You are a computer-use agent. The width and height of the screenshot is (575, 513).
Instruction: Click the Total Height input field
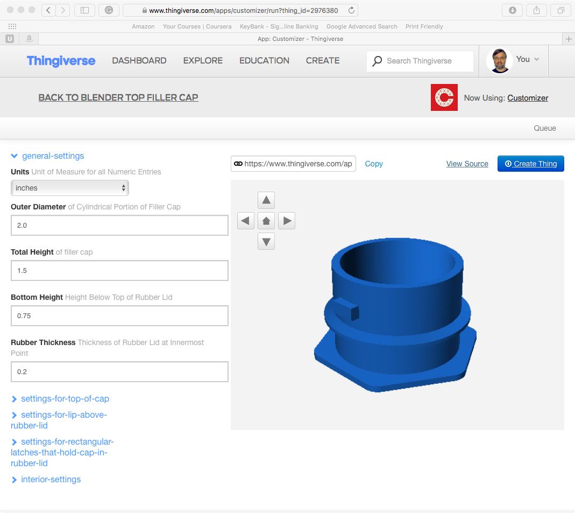click(119, 270)
